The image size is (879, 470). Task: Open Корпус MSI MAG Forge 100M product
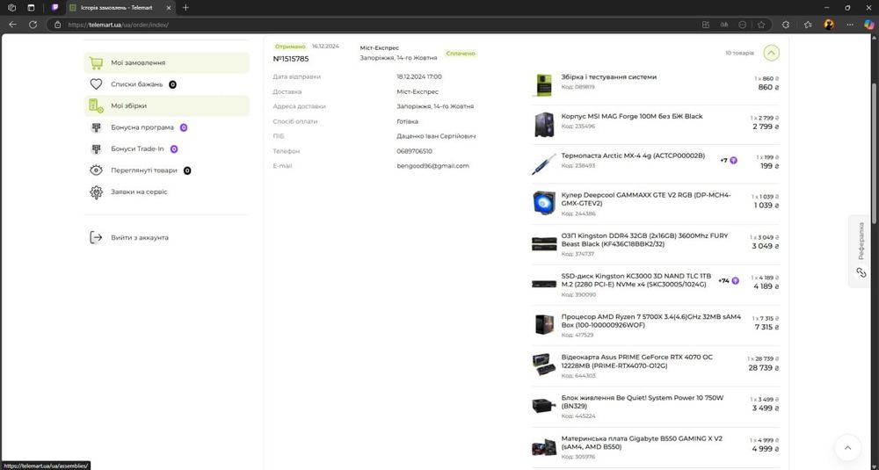(632, 116)
